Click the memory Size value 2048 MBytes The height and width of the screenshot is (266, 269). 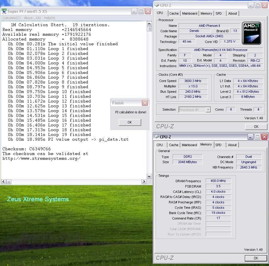[x=187, y=162]
